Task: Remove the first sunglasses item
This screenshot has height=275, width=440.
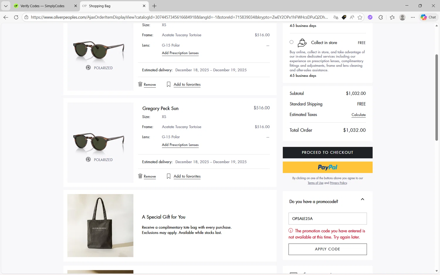Action: [150, 85]
